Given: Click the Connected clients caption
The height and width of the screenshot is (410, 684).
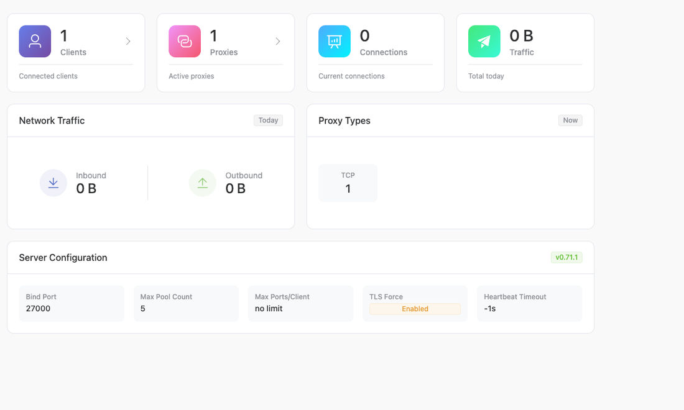Looking at the screenshot, I should tap(48, 76).
